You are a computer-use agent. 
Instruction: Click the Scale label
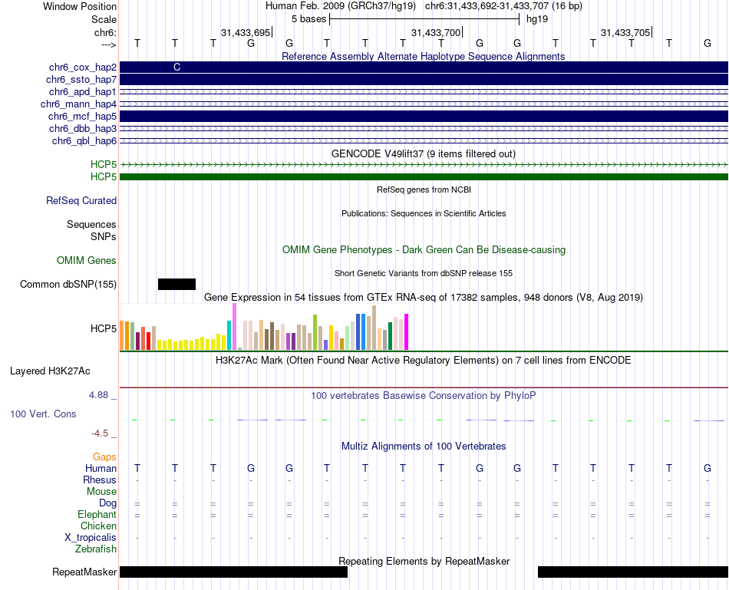(104, 19)
